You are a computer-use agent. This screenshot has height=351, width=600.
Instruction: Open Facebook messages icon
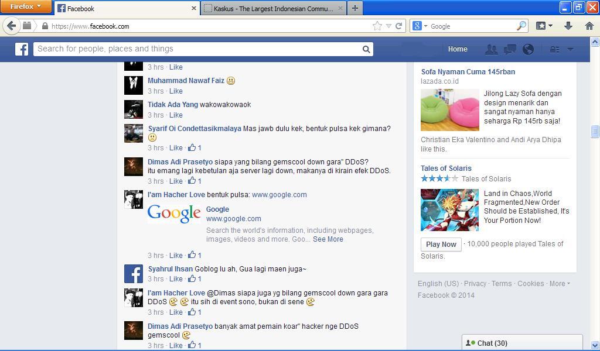[x=510, y=49]
